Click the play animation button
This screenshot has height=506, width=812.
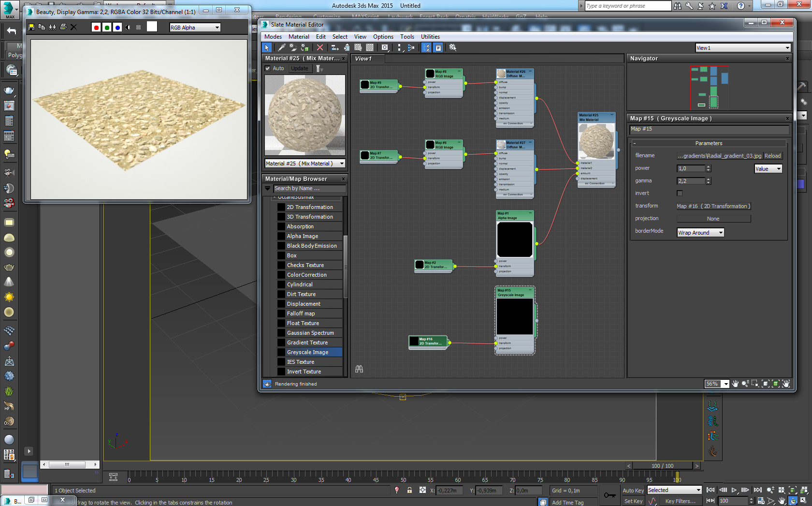pos(734,490)
